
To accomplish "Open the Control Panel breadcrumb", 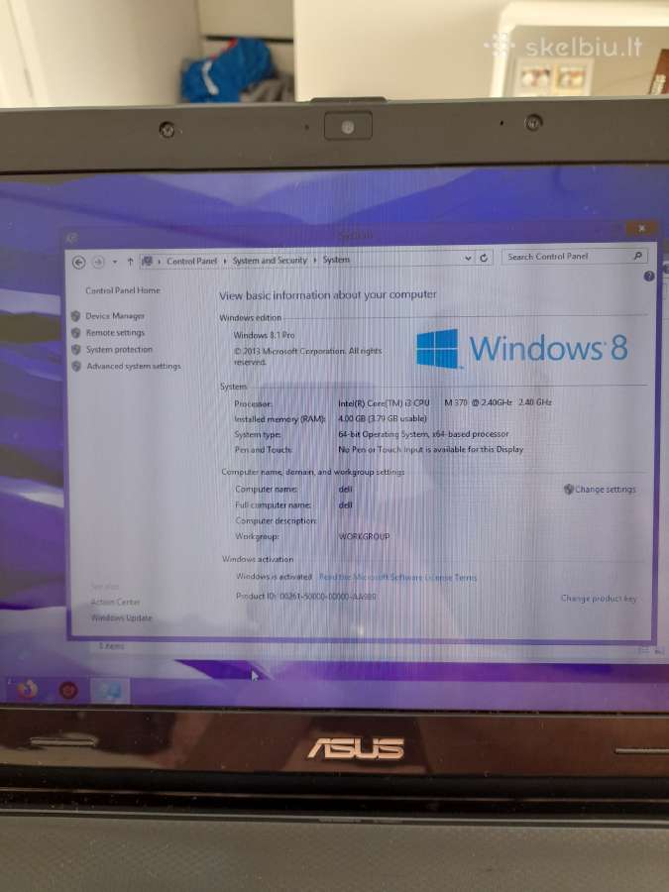I will tap(191, 261).
